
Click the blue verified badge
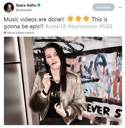39,5
